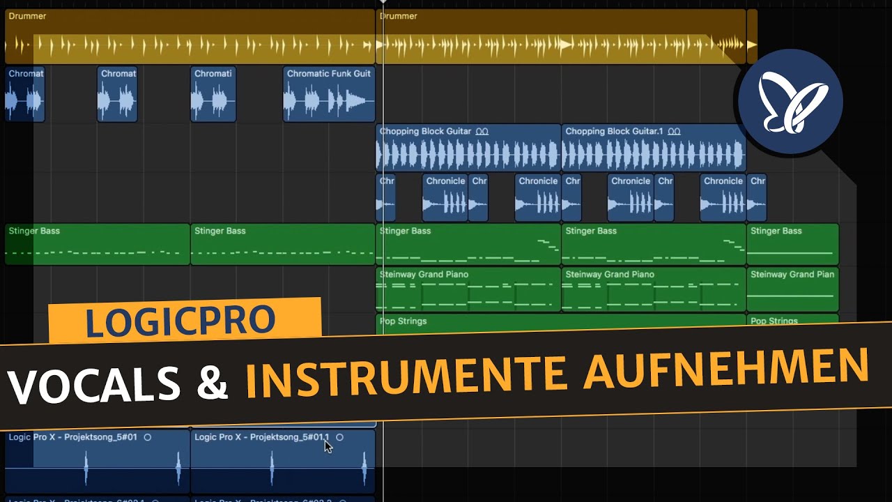
Task: Select the Chromati audio region
Action: (x=213, y=94)
